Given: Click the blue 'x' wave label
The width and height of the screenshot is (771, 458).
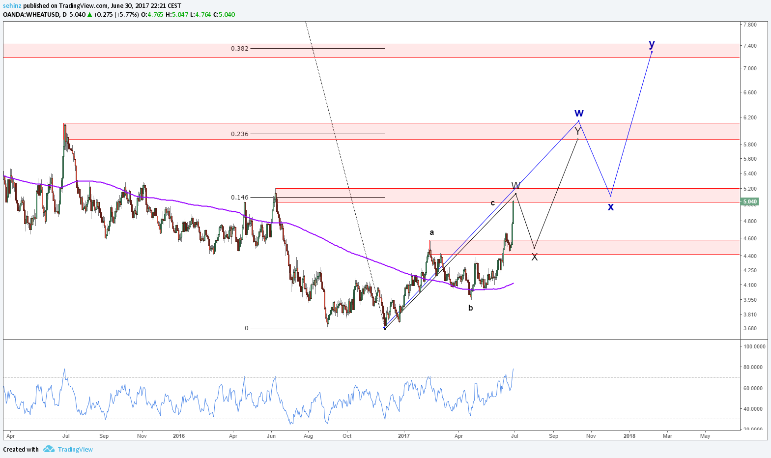Looking at the screenshot, I should coord(610,207).
